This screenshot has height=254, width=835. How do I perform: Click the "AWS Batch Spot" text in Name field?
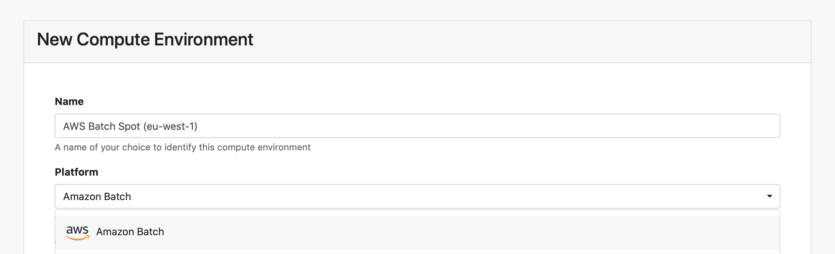102,126
